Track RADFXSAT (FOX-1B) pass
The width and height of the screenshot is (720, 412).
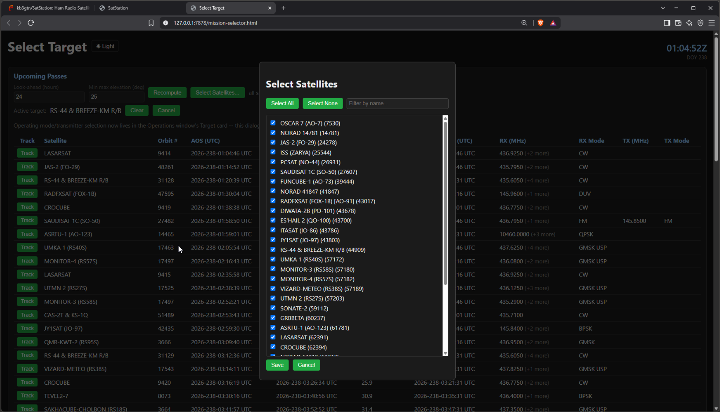pyautogui.click(x=27, y=194)
